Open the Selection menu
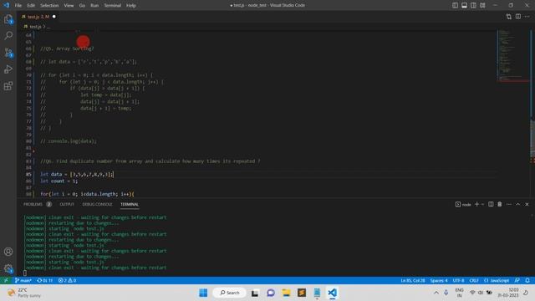535x301 pixels. pyautogui.click(x=49, y=6)
